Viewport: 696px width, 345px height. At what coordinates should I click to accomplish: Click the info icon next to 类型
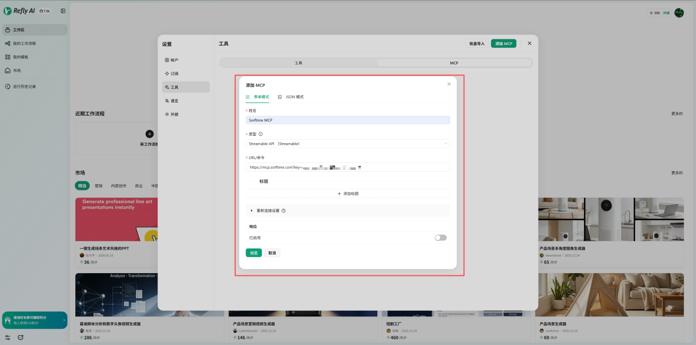click(x=261, y=134)
